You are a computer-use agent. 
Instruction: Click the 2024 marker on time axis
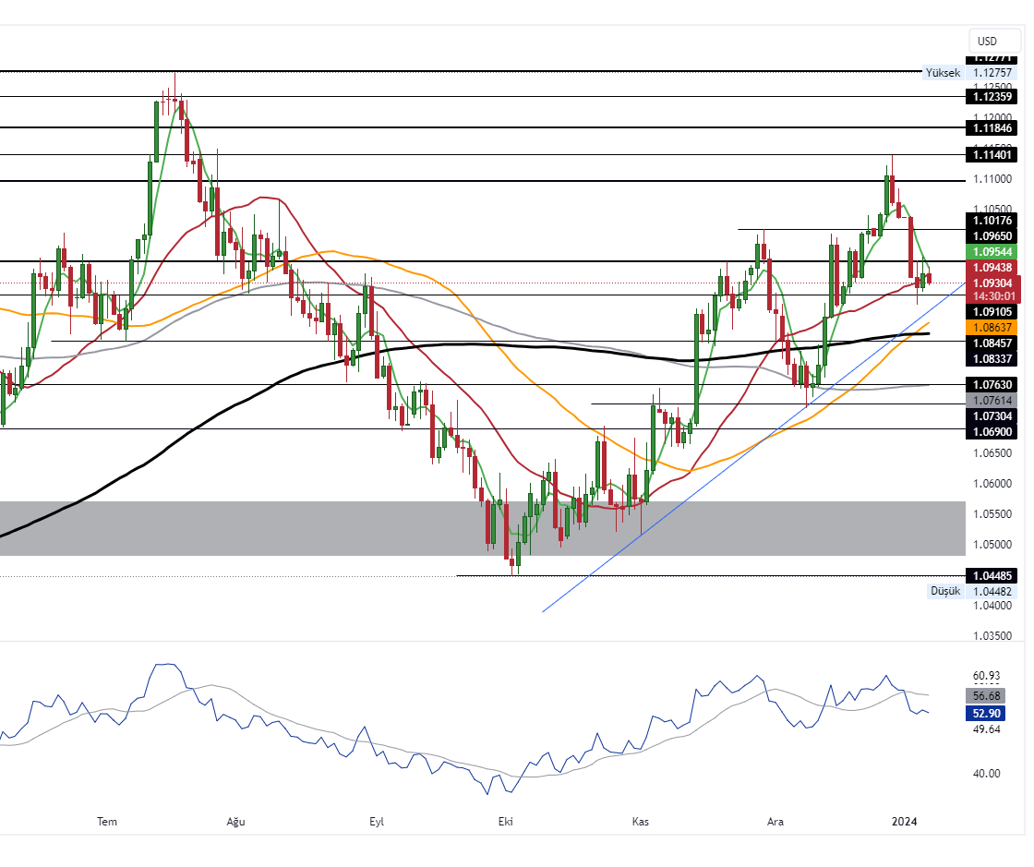pos(904,821)
